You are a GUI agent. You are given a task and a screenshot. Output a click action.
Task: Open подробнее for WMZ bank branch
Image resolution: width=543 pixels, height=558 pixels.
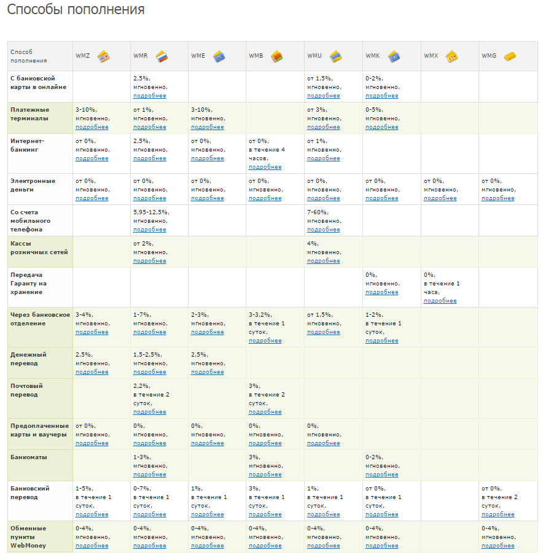tap(92, 332)
